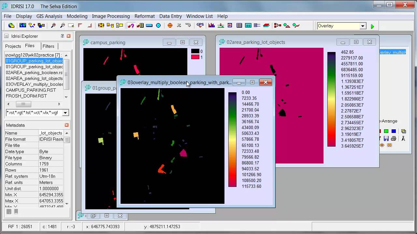Select the Zoom Out magnifier tool
The image size is (417, 234).
pyautogui.click(x=62, y=25)
